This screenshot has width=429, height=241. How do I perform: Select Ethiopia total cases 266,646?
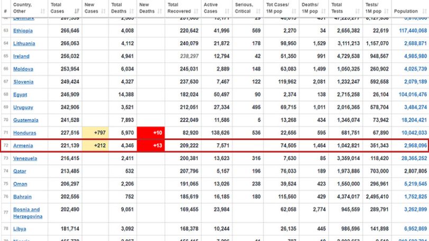(x=70, y=31)
